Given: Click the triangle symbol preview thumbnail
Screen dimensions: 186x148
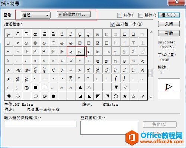Looking at the screenshot, I should [x=169, y=88].
